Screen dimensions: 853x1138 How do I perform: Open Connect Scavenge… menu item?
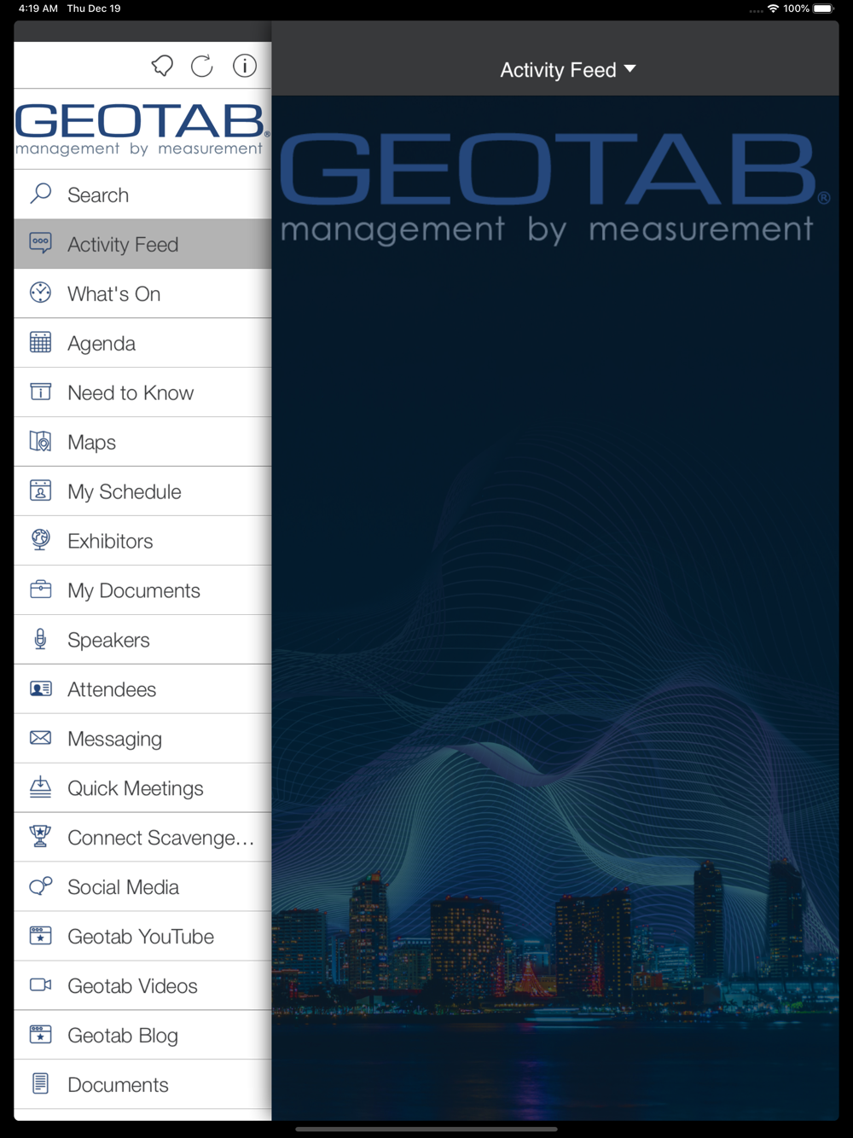click(142, 838)
